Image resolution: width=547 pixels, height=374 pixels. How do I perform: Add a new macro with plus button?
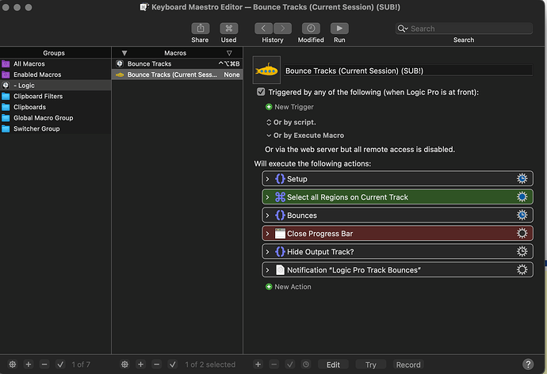point(140,364)
